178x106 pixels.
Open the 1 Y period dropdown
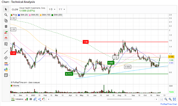(x=62, y=9)
